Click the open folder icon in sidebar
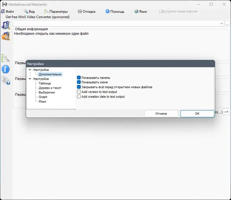Viewport: 231px width, 200px height. tap(6, 36)
